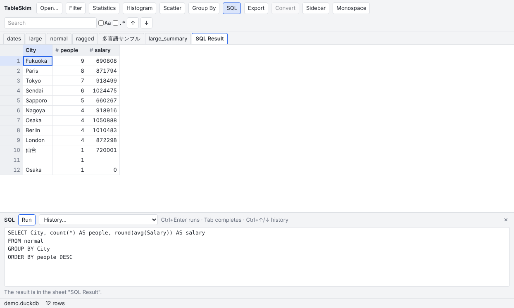Image resolution: width=514 pixels, height=308 pixels.
Task: Open the Scatter plot tool
Action: (172, 8)
